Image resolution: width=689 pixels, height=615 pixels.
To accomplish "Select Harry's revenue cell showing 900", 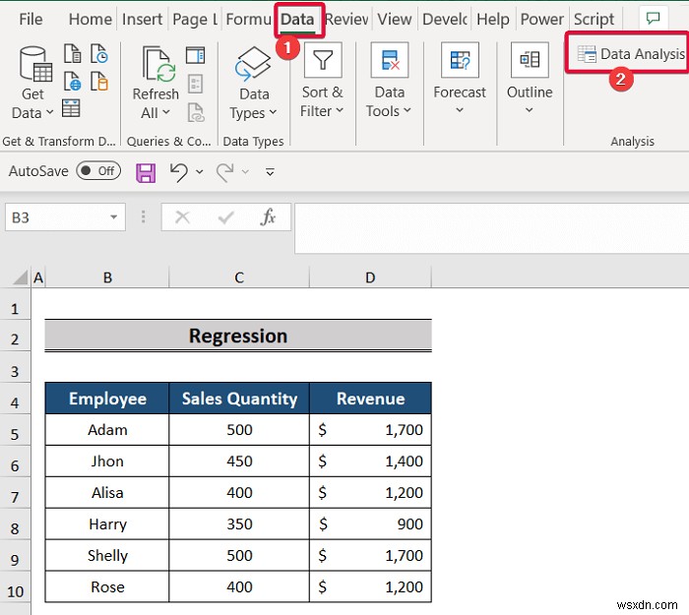I will [370, 524].
